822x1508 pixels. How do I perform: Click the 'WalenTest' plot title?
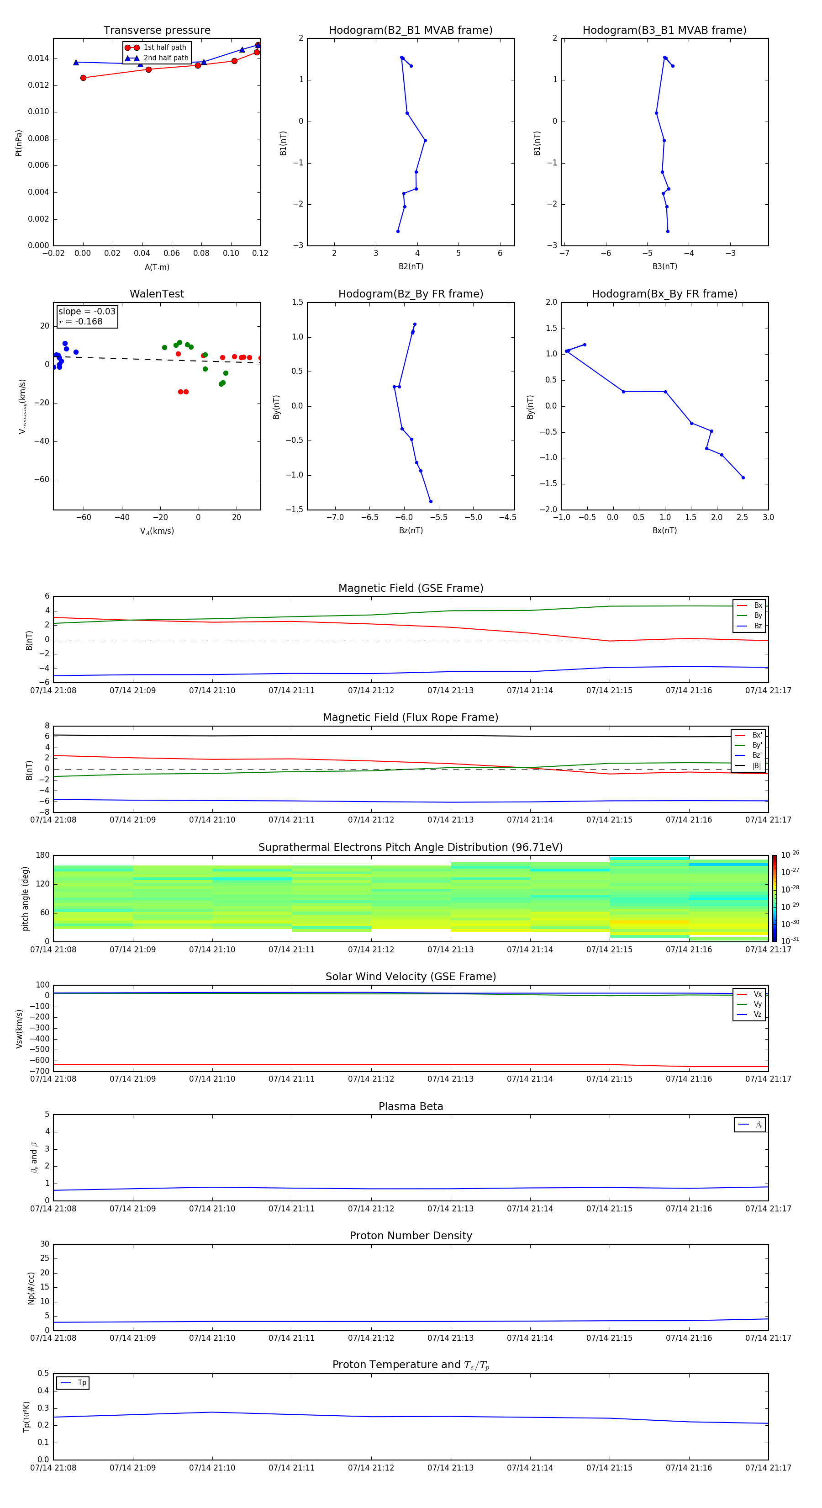coord(157,294)
